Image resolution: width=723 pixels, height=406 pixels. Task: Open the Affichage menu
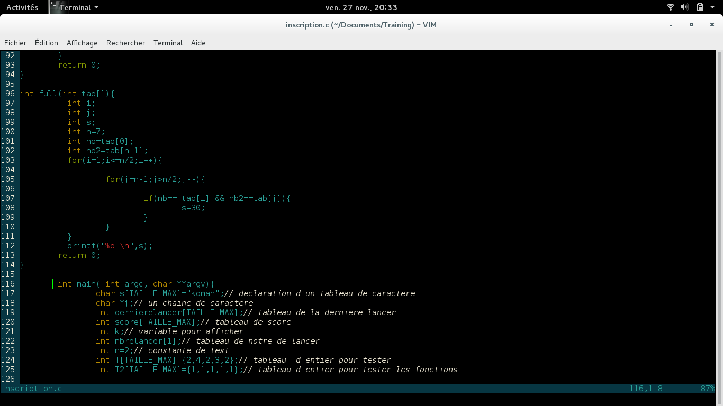point(82,43)
